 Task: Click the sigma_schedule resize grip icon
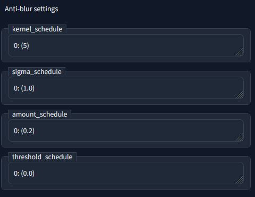point(240,95)
